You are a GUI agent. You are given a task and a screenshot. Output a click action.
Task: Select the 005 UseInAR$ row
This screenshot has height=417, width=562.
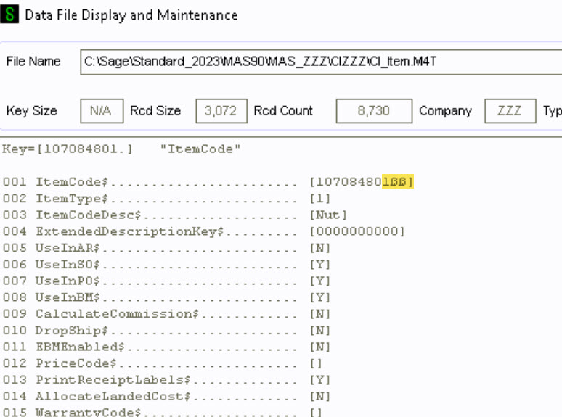pyautogui.click(x=166, y=248)
